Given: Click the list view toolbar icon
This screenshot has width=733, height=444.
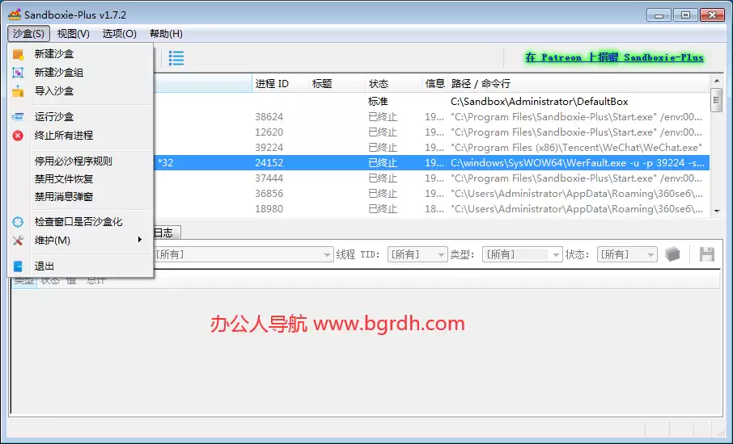Looking at the screenshot, I should pos(176,58).
